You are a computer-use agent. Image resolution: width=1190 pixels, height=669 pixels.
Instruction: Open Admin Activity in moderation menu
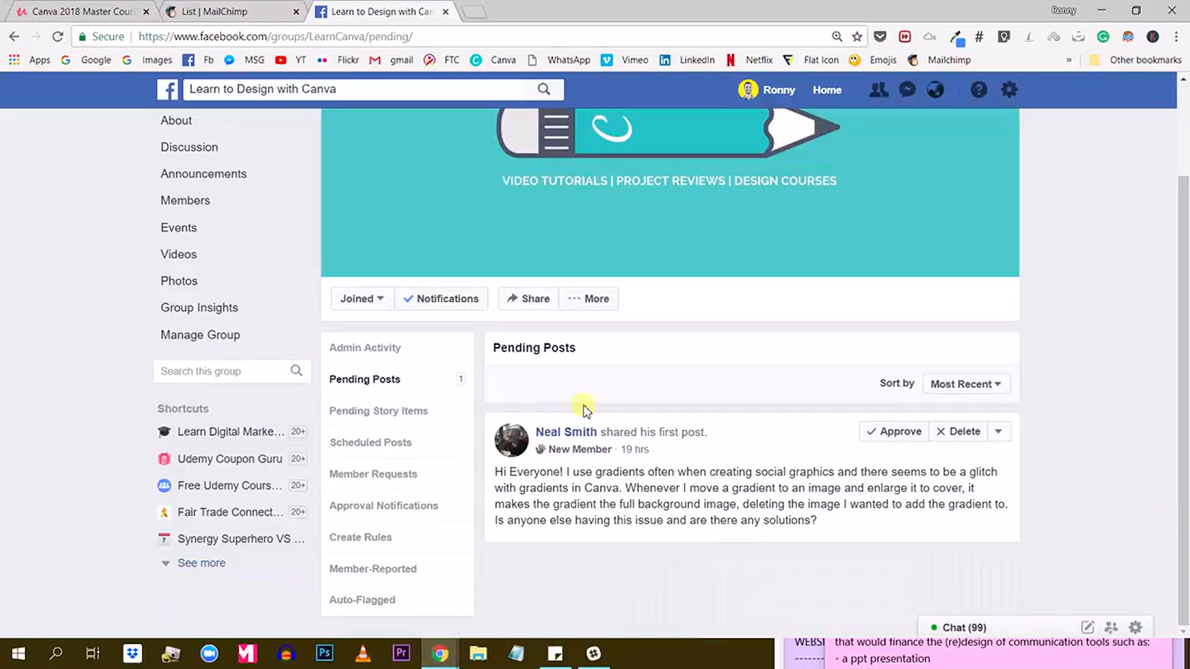365,348
